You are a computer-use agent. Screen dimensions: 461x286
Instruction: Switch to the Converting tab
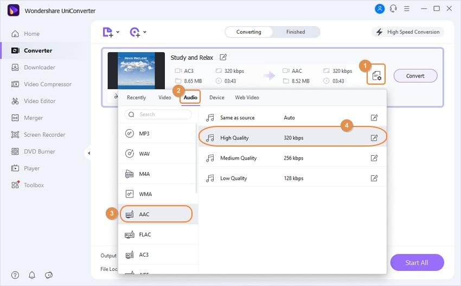point(249,32)
